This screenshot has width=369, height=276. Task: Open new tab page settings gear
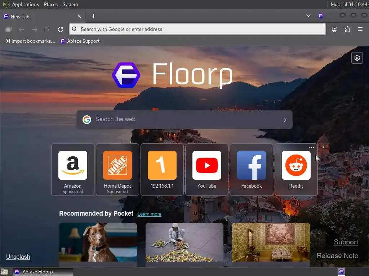[x=357, y=58]
